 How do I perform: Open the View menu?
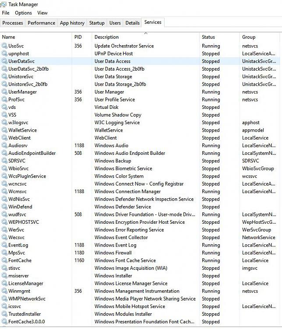click(x=42, y=13)
